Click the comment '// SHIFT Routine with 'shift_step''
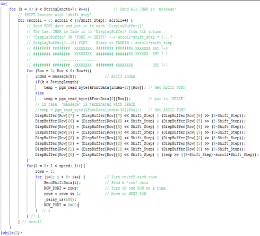The height and width of the screenshot is (236, 260). (55, 15)
